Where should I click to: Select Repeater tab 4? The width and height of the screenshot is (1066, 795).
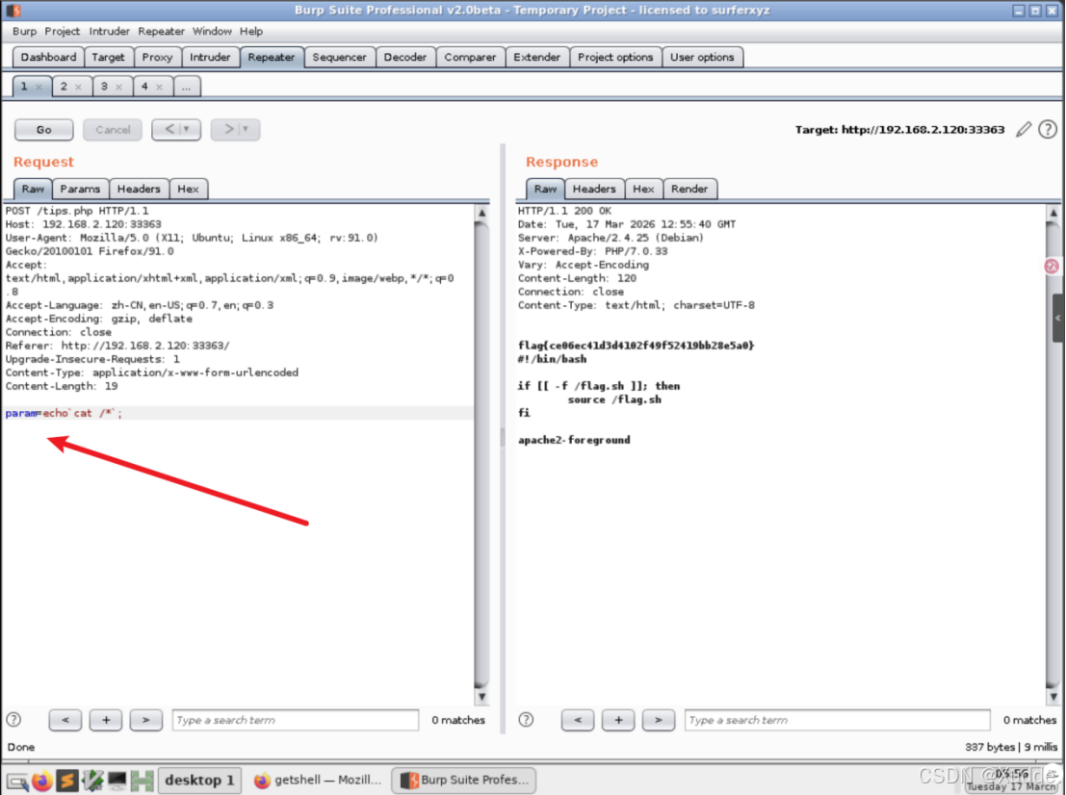pyautogui.click(x=144, y=87)
